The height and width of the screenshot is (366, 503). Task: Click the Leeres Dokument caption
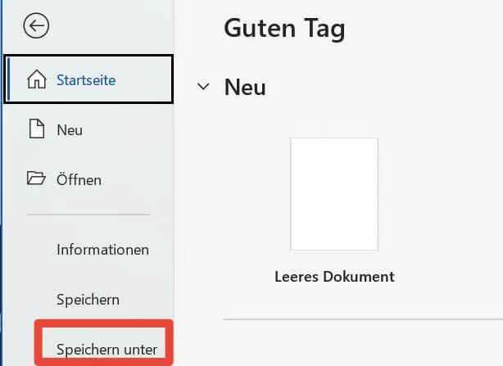334,277
